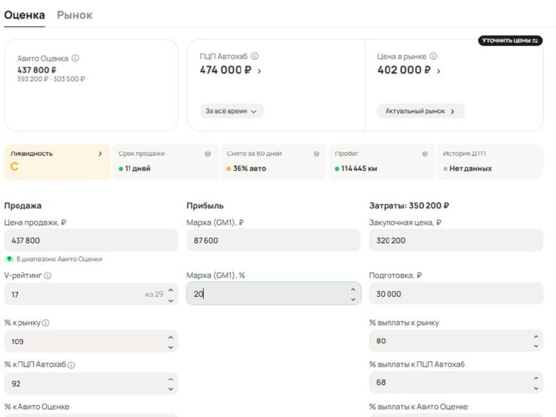
Task: Decrease the % к ПЦП Автохаб value
Action: (171, 389)
